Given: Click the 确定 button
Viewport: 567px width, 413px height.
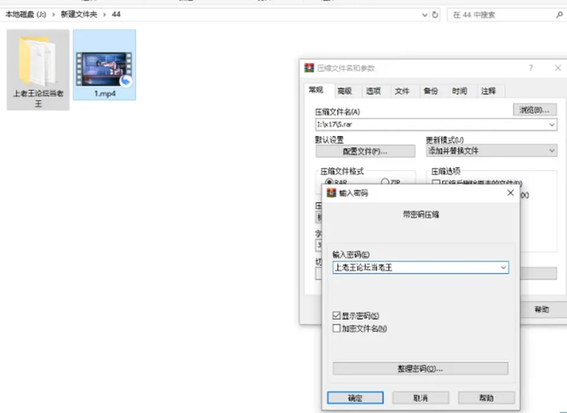Looking at the screenshot, I should 355,398.
